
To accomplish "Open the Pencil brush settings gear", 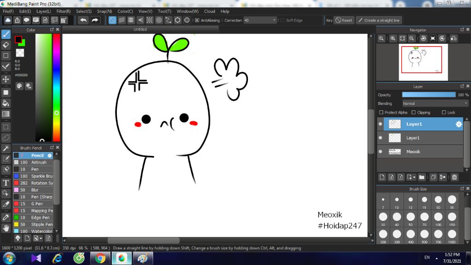I will click(x=50, y=156).
